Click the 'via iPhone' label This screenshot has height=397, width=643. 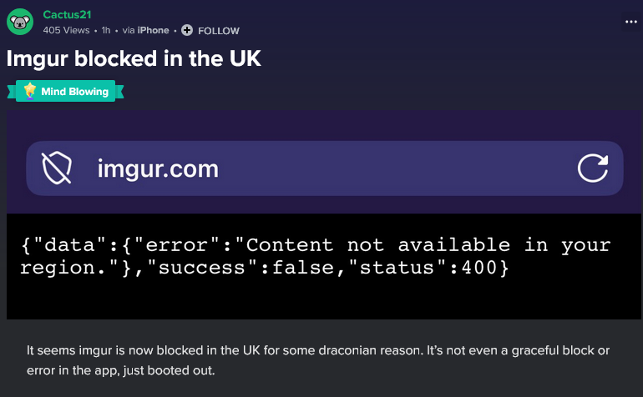click(x=145, y=30)
